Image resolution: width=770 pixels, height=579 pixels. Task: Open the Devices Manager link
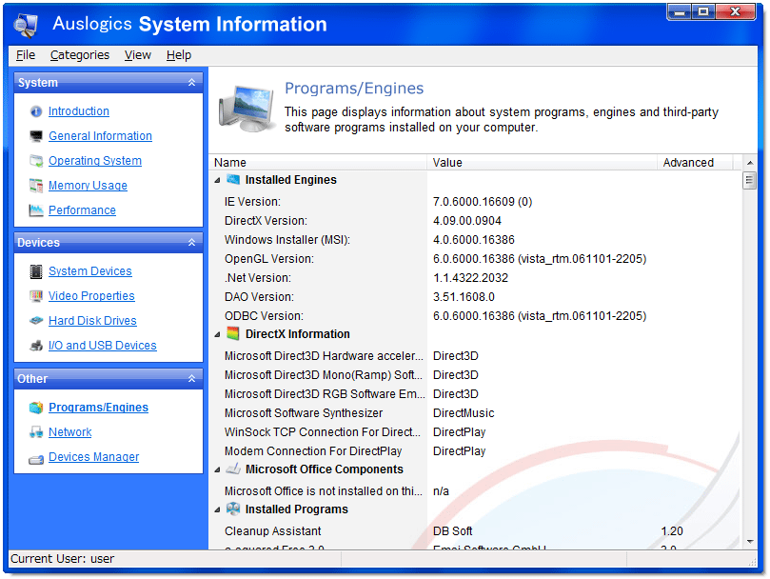coord(93,457)
